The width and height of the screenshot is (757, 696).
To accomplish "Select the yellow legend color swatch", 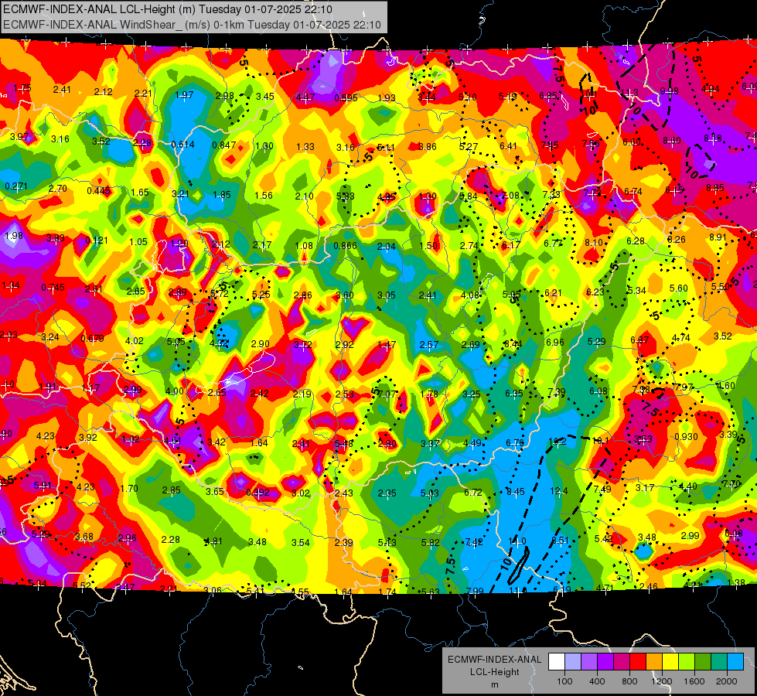I will (670, 662).
